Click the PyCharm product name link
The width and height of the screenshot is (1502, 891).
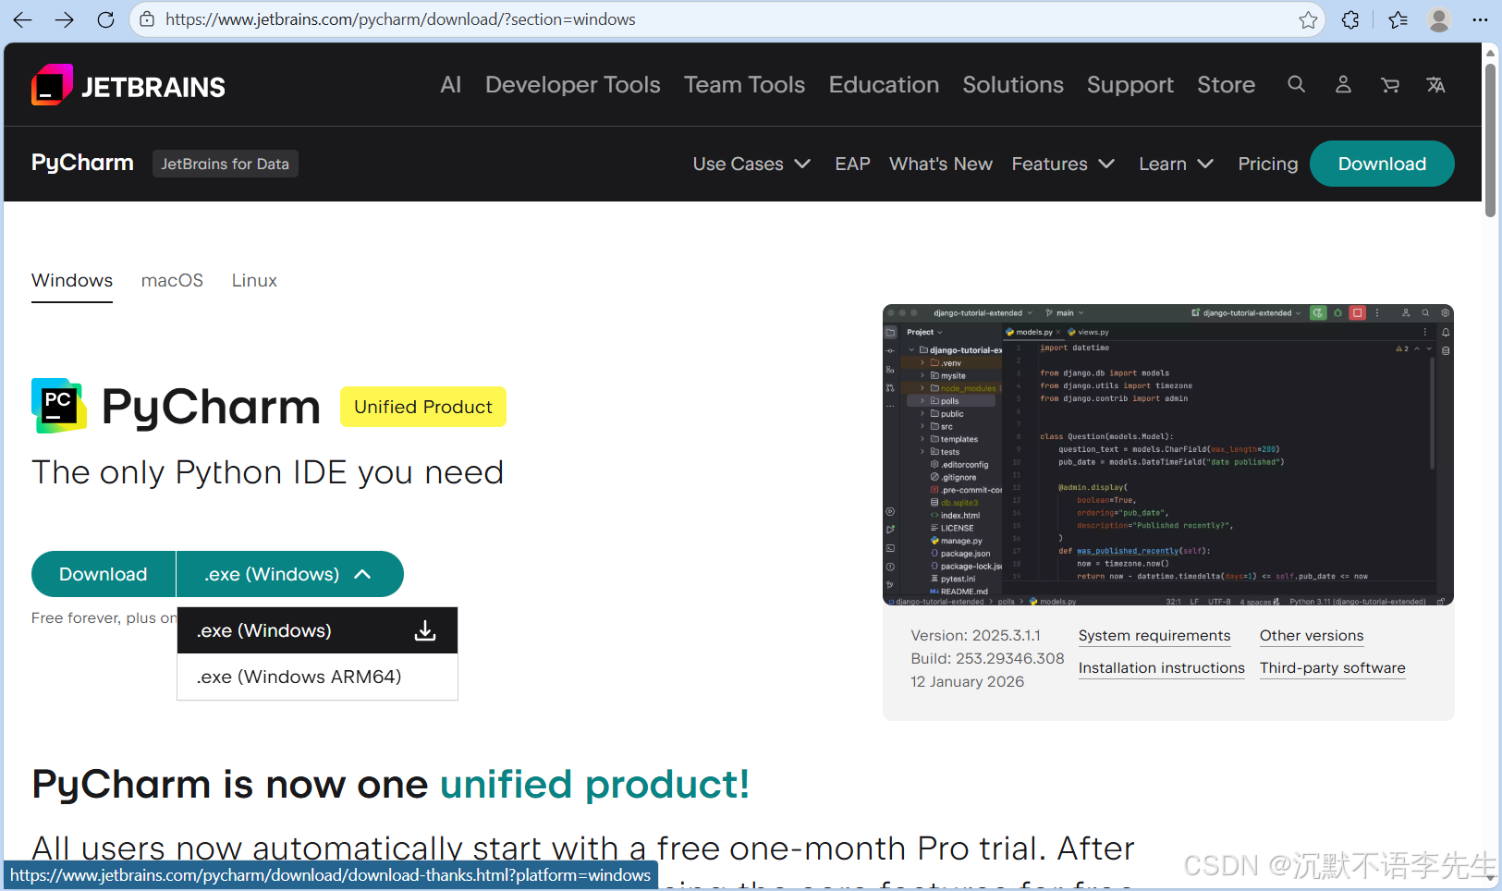(82, 163)
